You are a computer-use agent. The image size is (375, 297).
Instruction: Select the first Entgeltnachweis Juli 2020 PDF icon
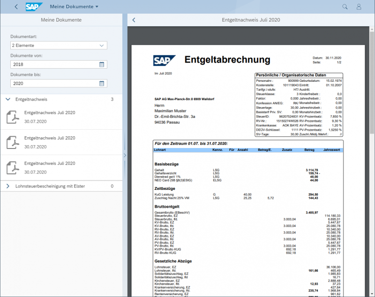[13, 117]
